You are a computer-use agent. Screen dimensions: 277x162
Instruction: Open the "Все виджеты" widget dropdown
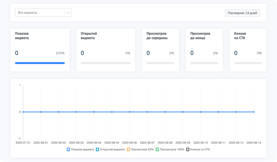(39, 13)
